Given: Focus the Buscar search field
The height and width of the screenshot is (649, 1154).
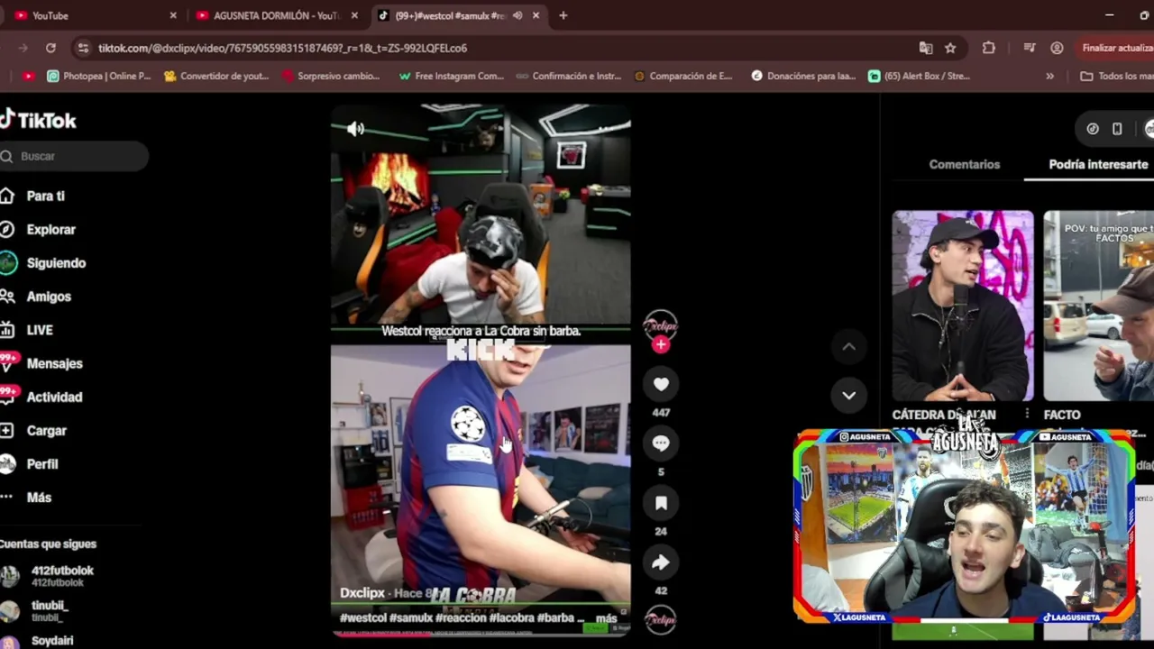Looking at the screenshot, I should click(x=74, y=156).
